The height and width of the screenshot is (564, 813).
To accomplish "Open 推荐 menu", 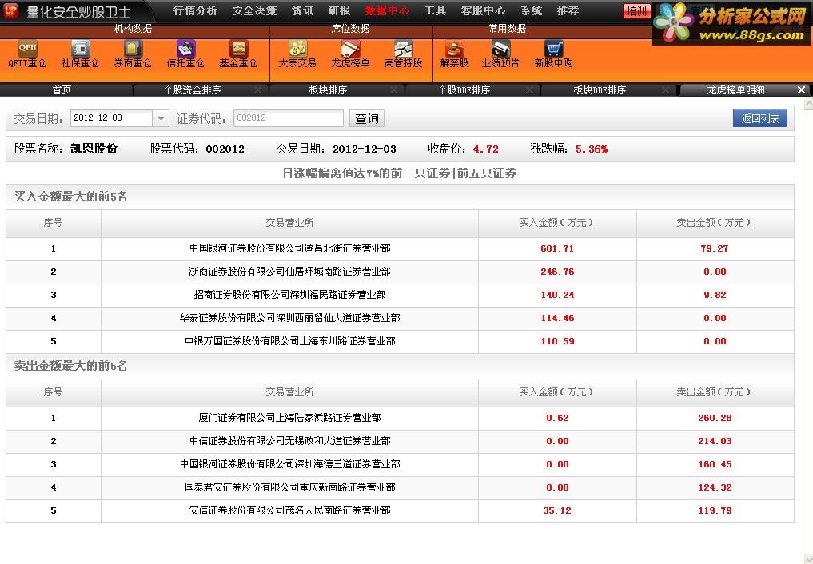I will (x=568, y=10).
